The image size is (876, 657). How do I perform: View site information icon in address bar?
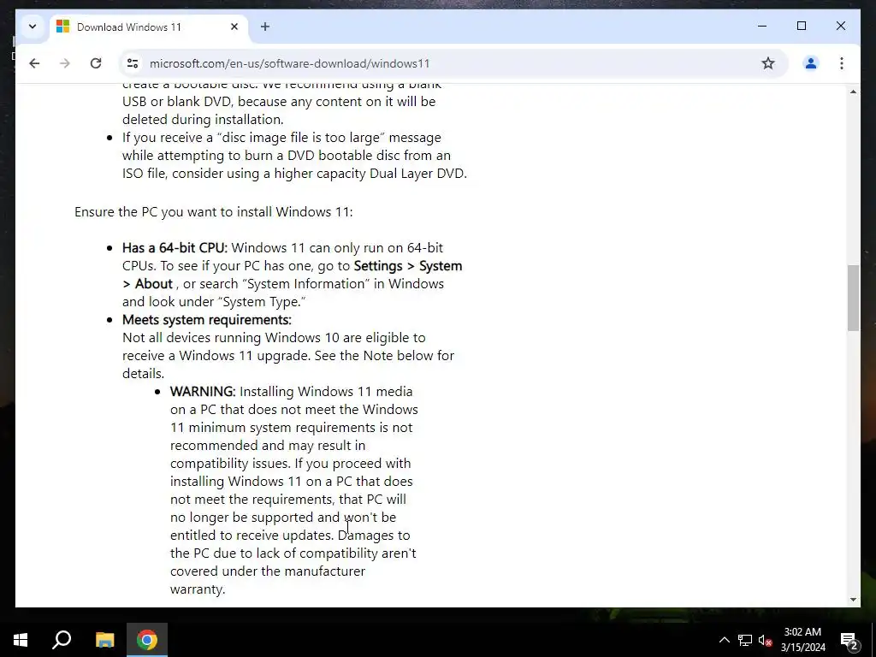click(133, 63)
